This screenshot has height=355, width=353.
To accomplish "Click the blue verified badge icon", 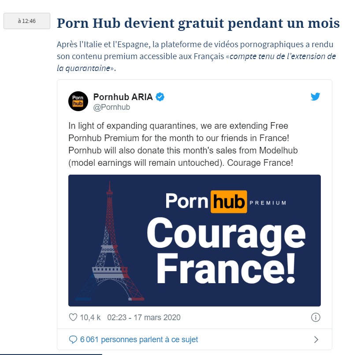I will [x=160, y=97].
